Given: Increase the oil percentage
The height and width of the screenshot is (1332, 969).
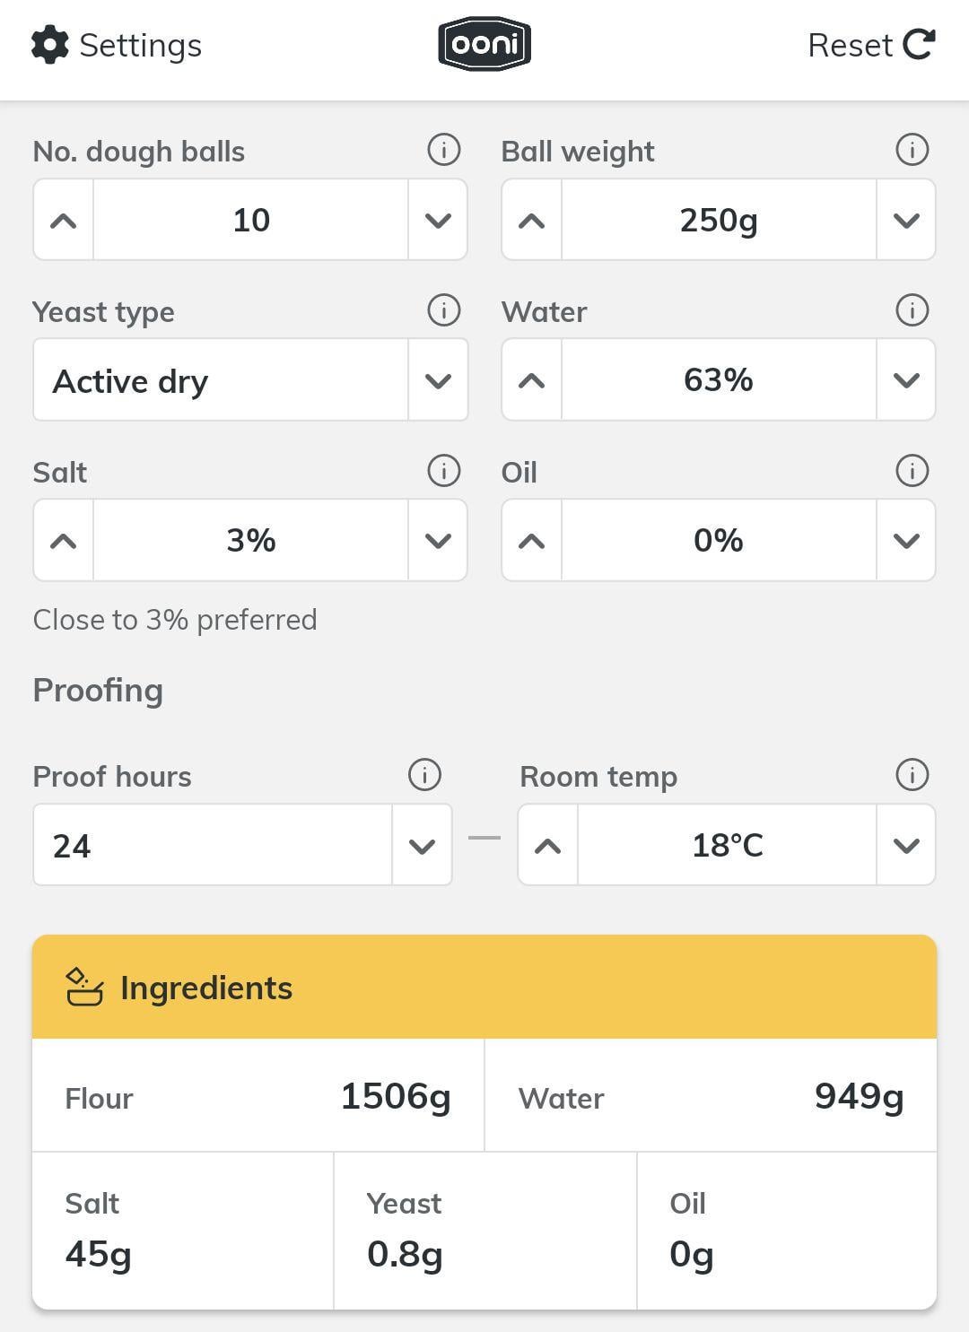Looking at the screenshot, I should click(x=532, y=541).
